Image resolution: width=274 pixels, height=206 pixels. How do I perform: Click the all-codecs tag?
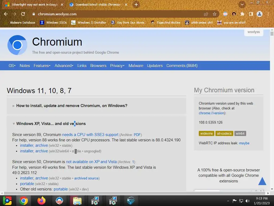tap(224, 134)
